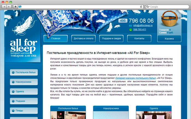Click the white feather logo
The height and width of the screenshot is (119, 191).
point(24,25)
